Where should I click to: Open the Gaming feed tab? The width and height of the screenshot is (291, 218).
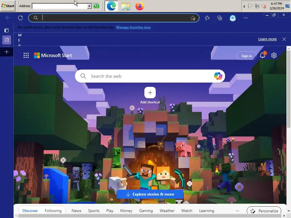[x=146, y=211]
